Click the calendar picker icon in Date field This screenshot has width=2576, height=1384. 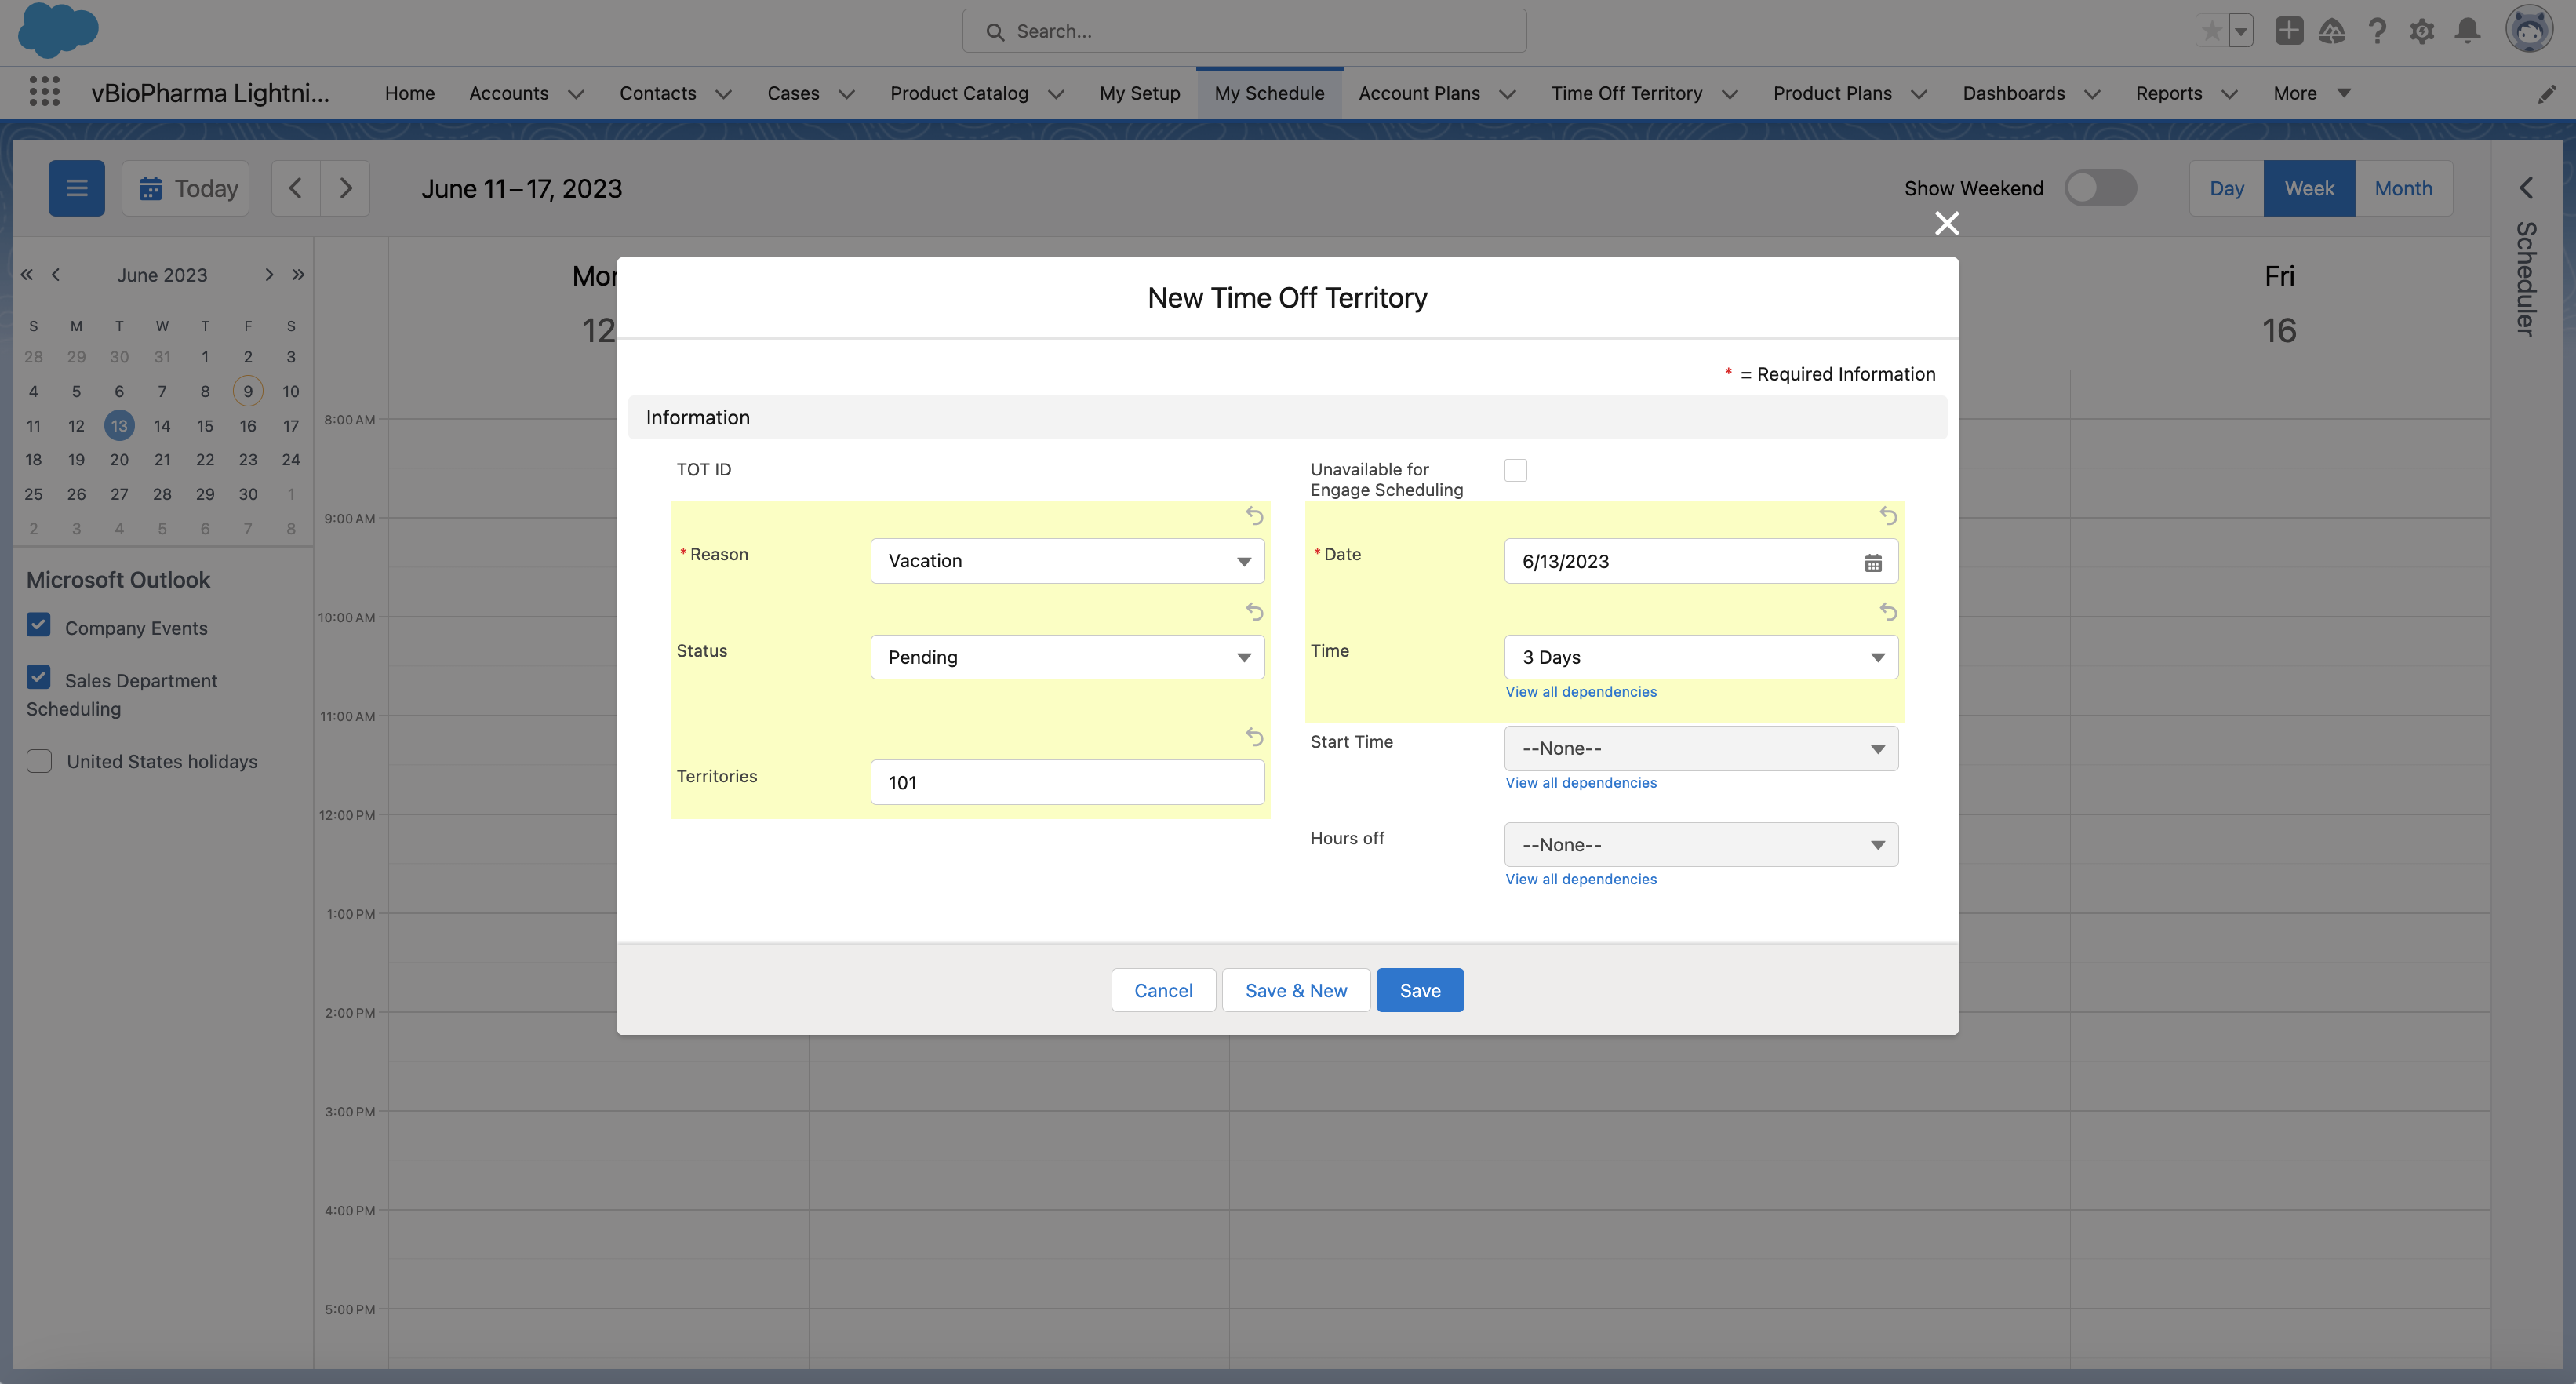[1872, 562]
